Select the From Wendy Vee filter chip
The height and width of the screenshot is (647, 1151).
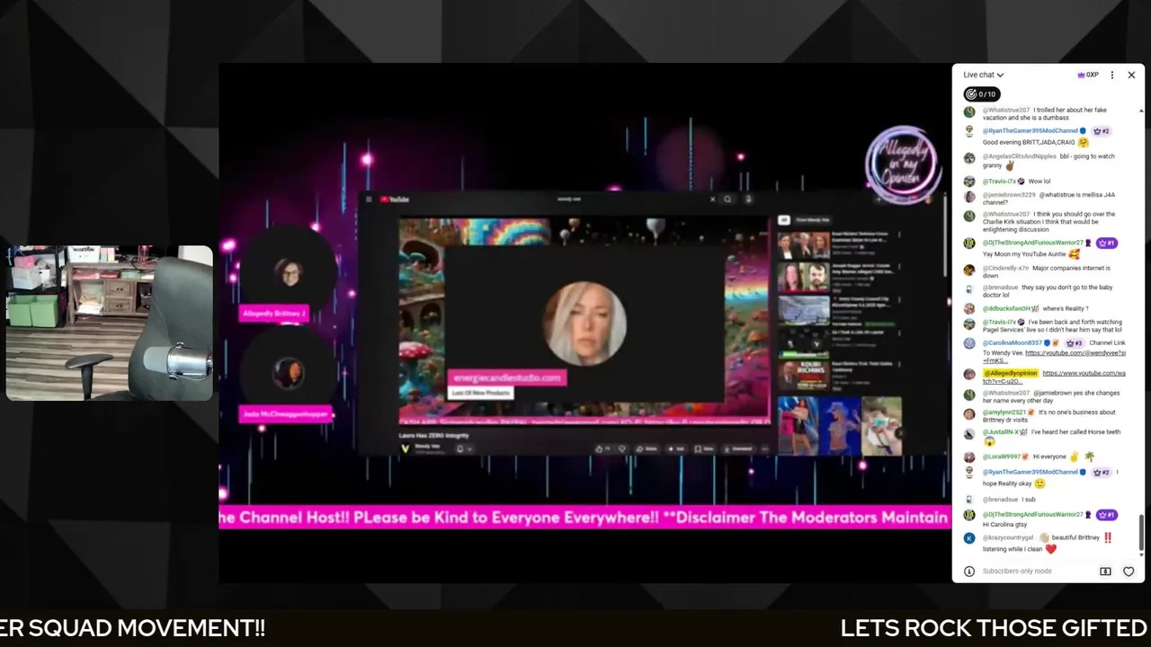813,220
